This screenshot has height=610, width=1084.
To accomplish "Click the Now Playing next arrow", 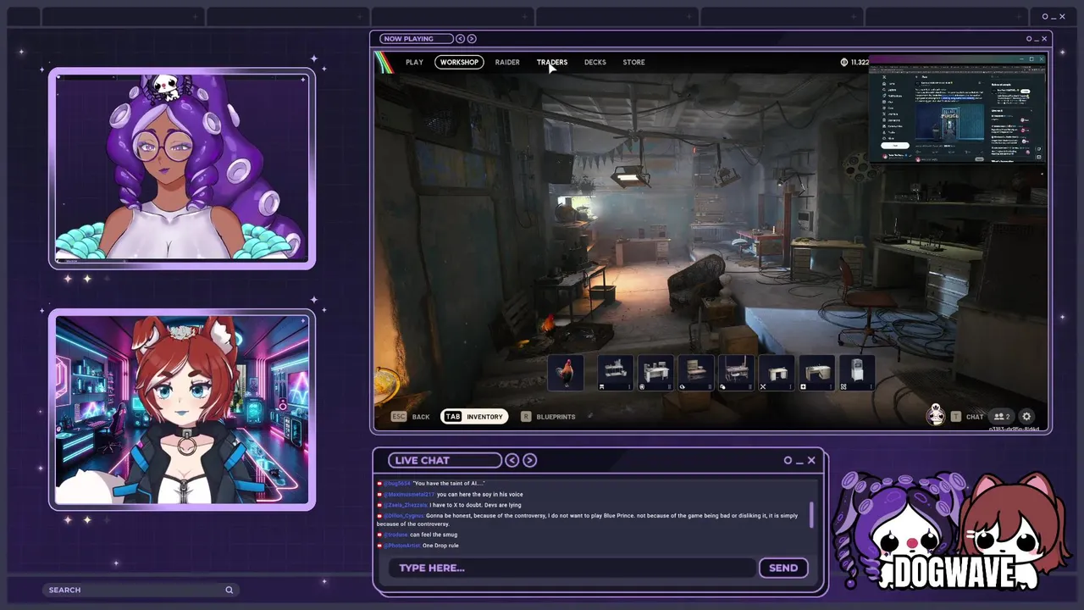I will click(472, 38).
